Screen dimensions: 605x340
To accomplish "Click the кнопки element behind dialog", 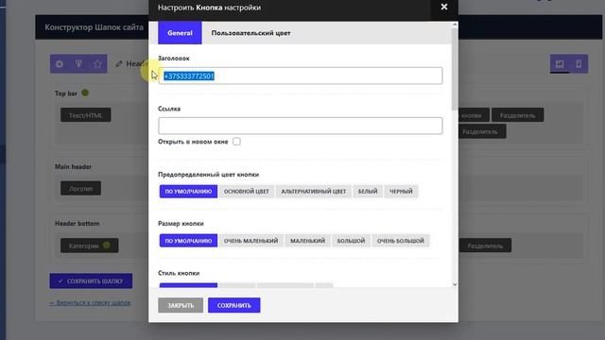I will (x=474, y=115).
